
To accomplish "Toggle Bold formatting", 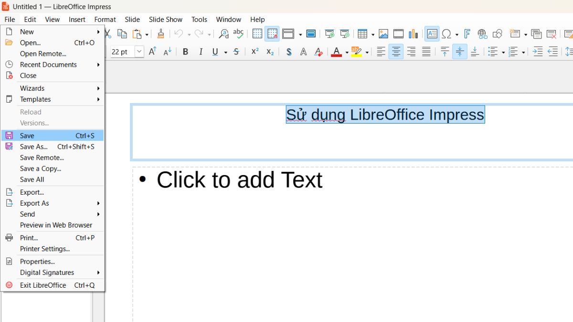I will click(186, 52).
